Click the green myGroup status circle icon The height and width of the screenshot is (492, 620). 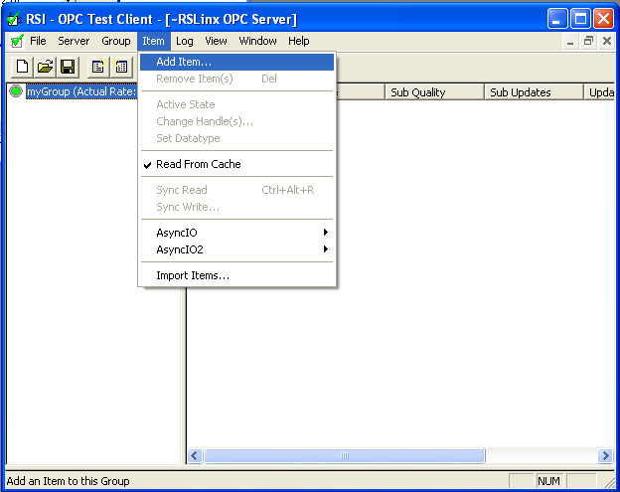(16, 91)
